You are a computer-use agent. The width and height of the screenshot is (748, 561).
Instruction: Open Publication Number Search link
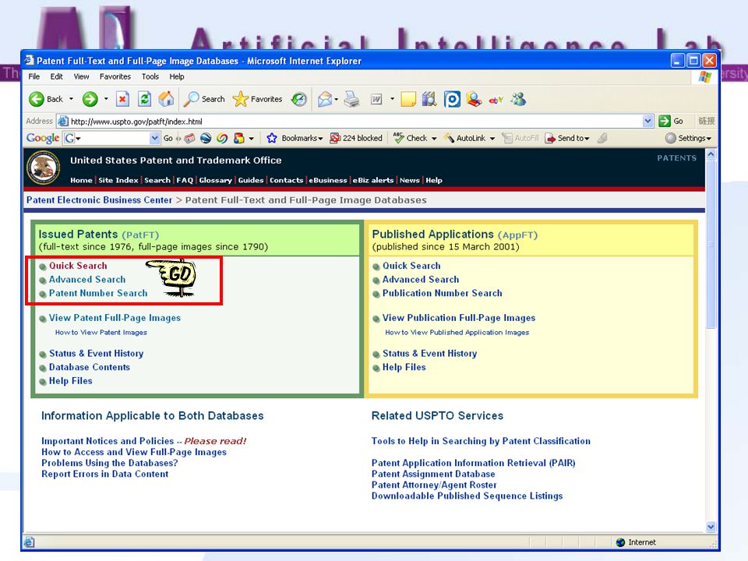442,294
